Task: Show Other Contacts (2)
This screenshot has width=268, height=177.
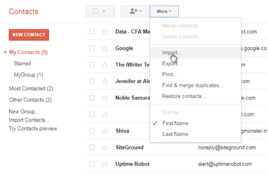Action: pyautogui.click(x=31, y=100)
